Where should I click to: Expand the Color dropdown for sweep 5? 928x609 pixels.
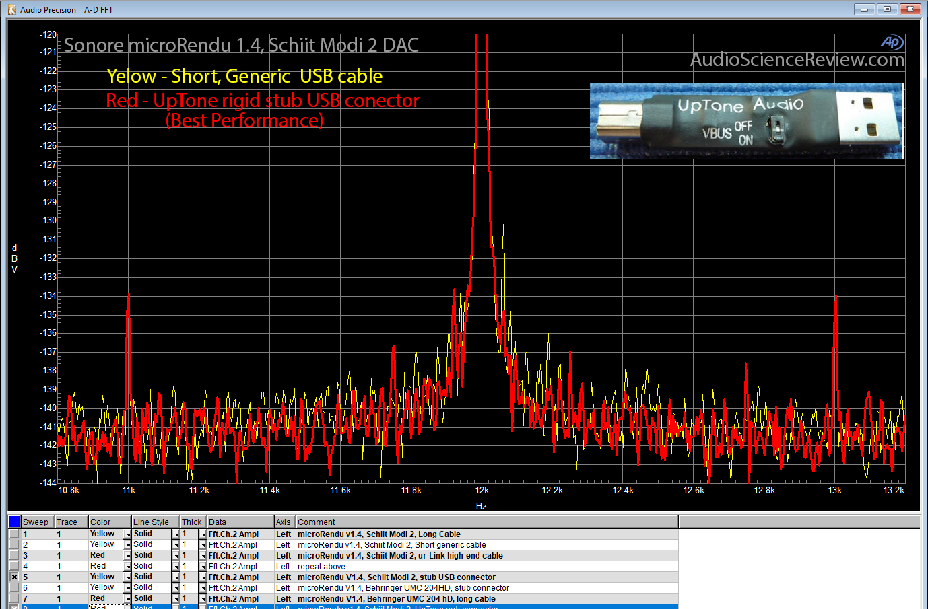point(127,577)
